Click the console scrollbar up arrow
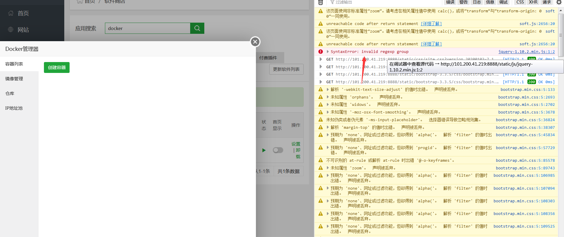 click(x=561, y=10)
